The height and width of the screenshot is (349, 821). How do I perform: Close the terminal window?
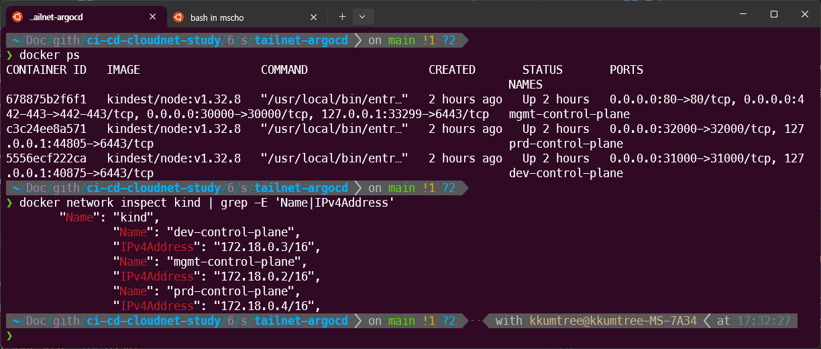coord(805,13)
